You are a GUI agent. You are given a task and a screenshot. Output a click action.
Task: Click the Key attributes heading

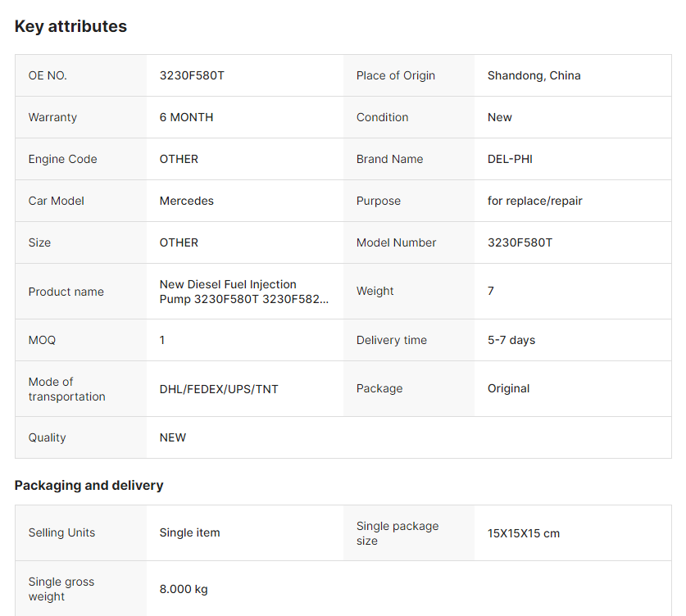pos(70,26)
